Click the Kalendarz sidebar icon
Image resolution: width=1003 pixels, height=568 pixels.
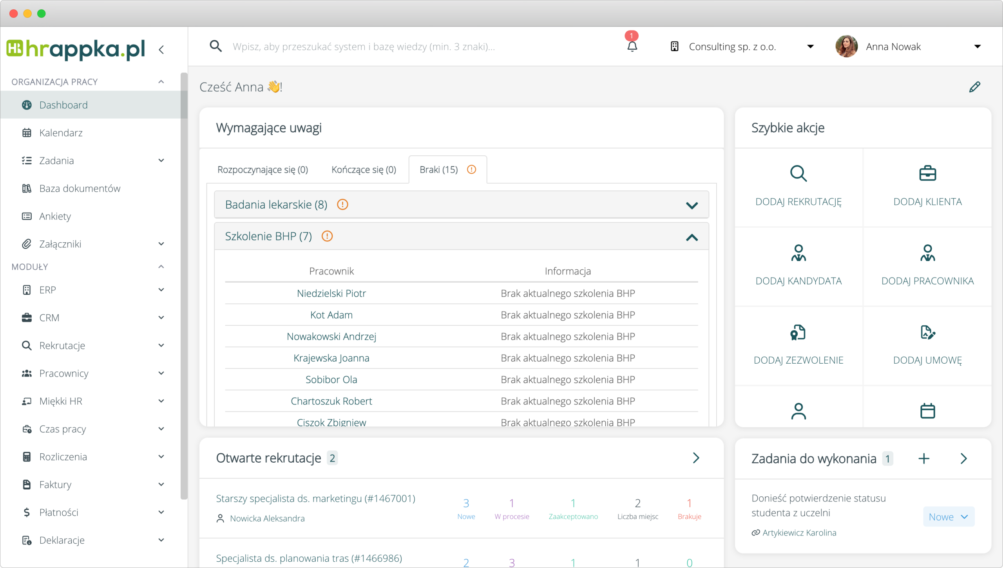click(x=27, y=133)
